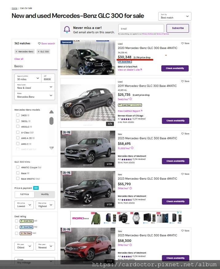Click Clear all filters link
The height and width of the screenshot is (269, 220).
tap(19, 59)
